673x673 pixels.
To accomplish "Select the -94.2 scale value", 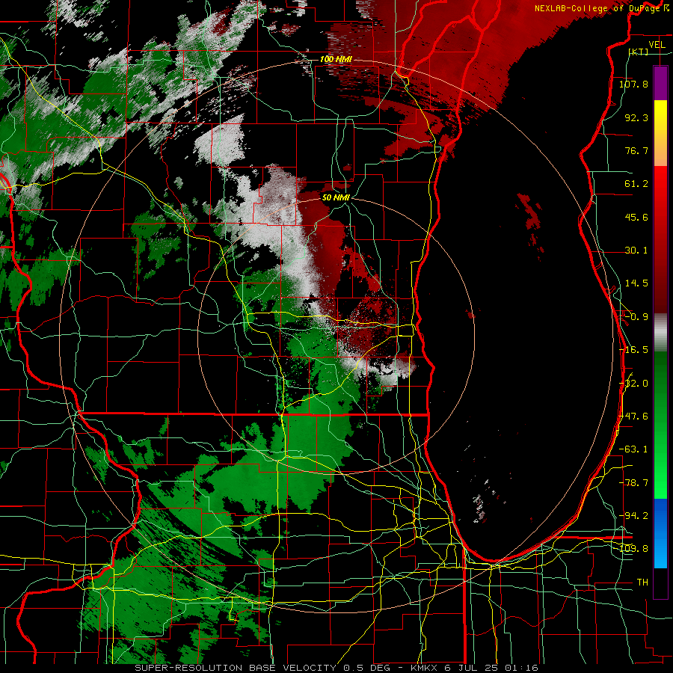I will pos(634,516).
